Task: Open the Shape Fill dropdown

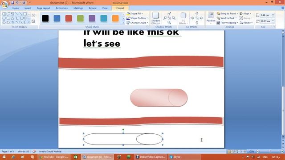Action: coord(134,14)
